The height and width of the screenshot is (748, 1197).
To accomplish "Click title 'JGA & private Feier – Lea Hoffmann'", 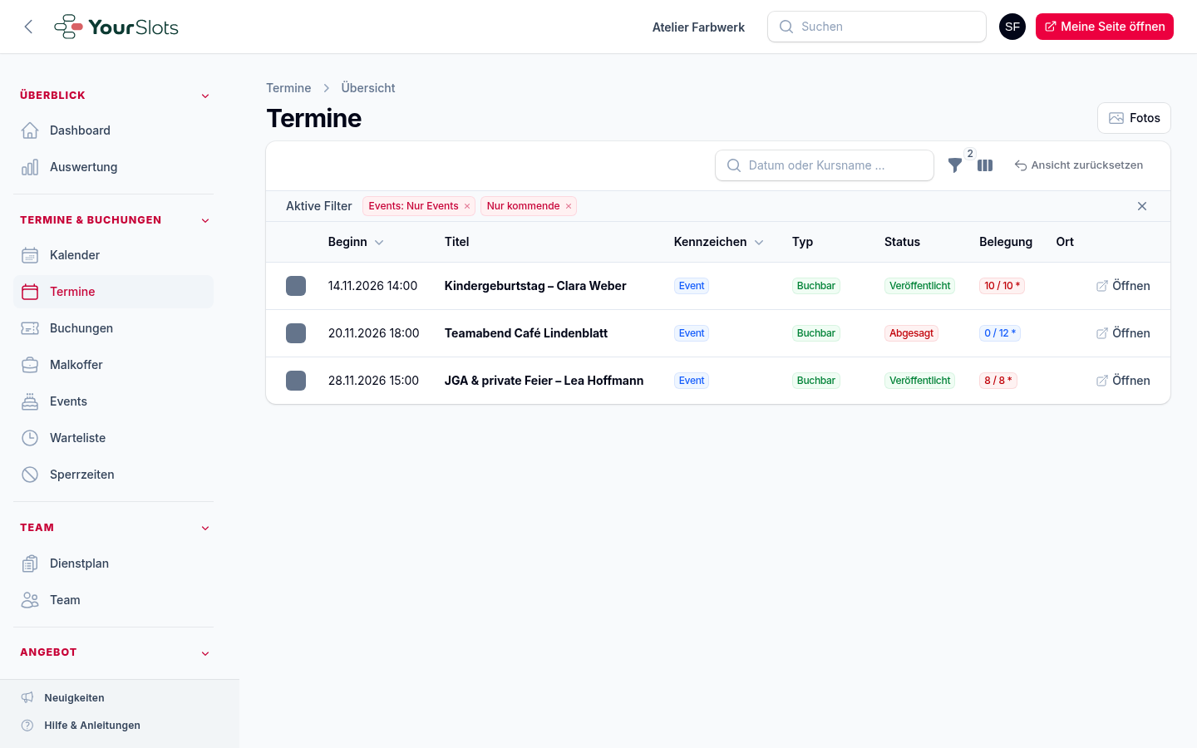I will [544, 381].
